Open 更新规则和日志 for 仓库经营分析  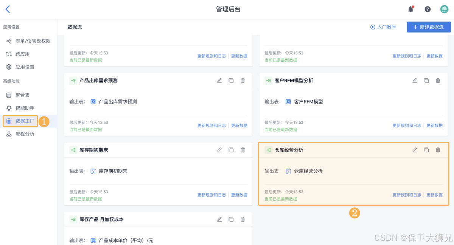[x=407, y=195]
